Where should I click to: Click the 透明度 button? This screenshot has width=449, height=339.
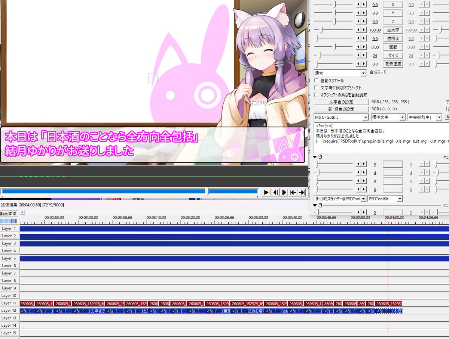click(393, 38)
